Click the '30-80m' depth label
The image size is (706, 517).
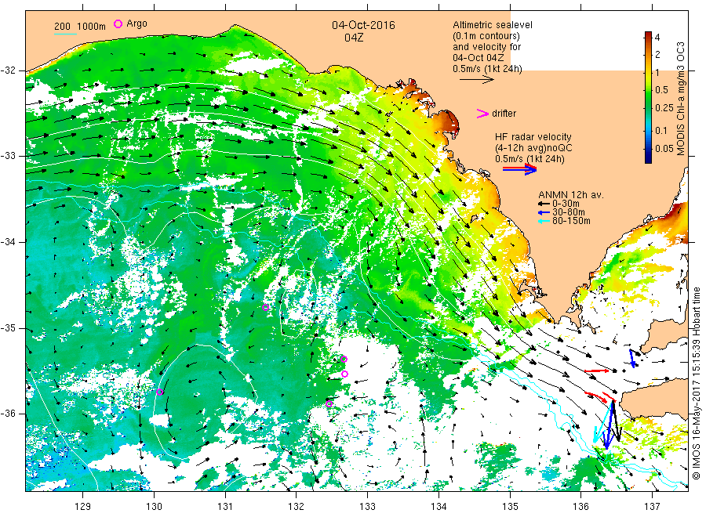[569, 212]
